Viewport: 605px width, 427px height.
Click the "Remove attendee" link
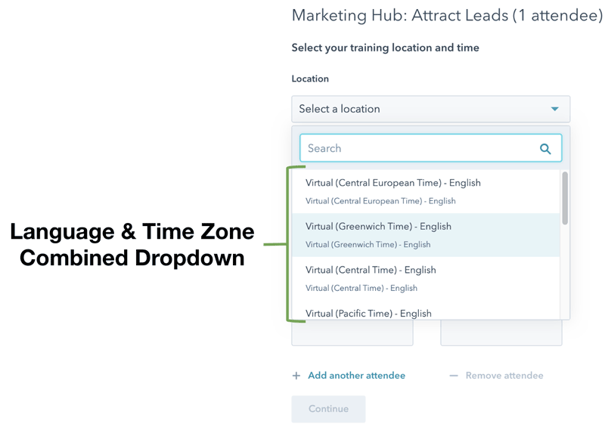click(504, 376)
